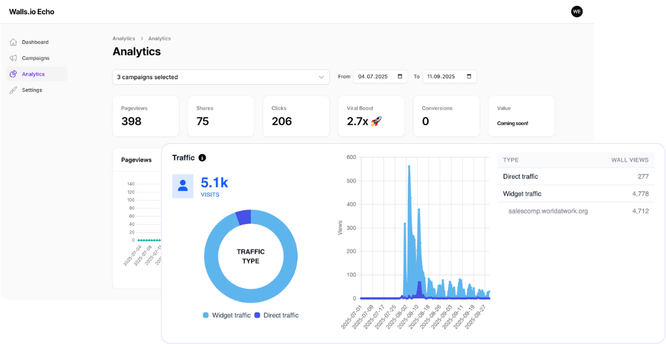Click the second Analytics breadcrumb link
666x344 pixels.
click(159, 38)
